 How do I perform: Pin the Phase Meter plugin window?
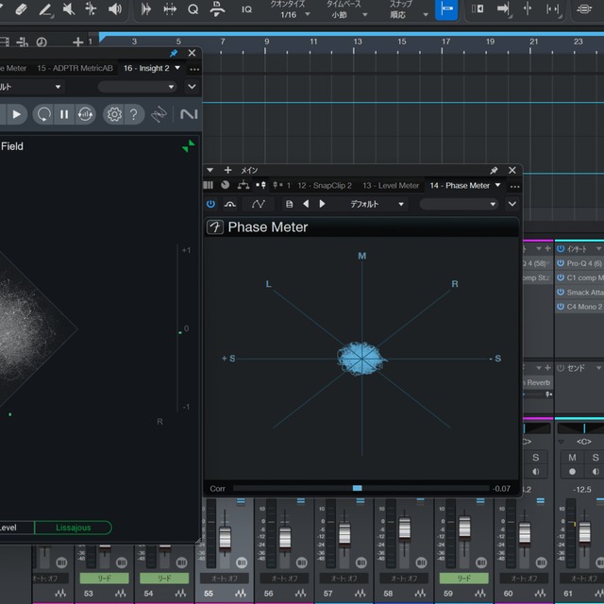point(494,170)
